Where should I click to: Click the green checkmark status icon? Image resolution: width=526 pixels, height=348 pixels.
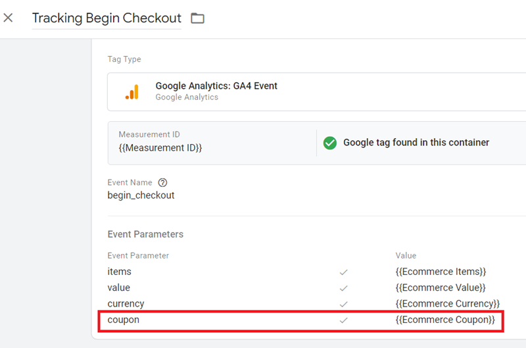click(x=330, y=143)
